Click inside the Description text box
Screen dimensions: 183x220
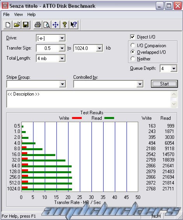89,99
